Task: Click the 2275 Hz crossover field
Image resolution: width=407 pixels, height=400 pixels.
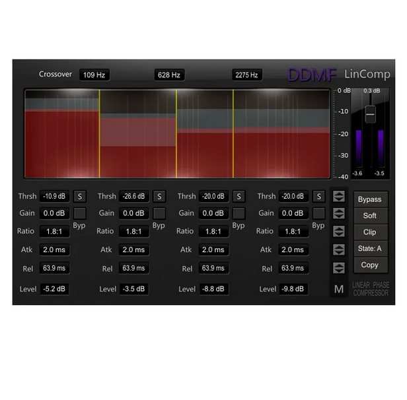Action: pyautogui.click(x=247, y=75)
